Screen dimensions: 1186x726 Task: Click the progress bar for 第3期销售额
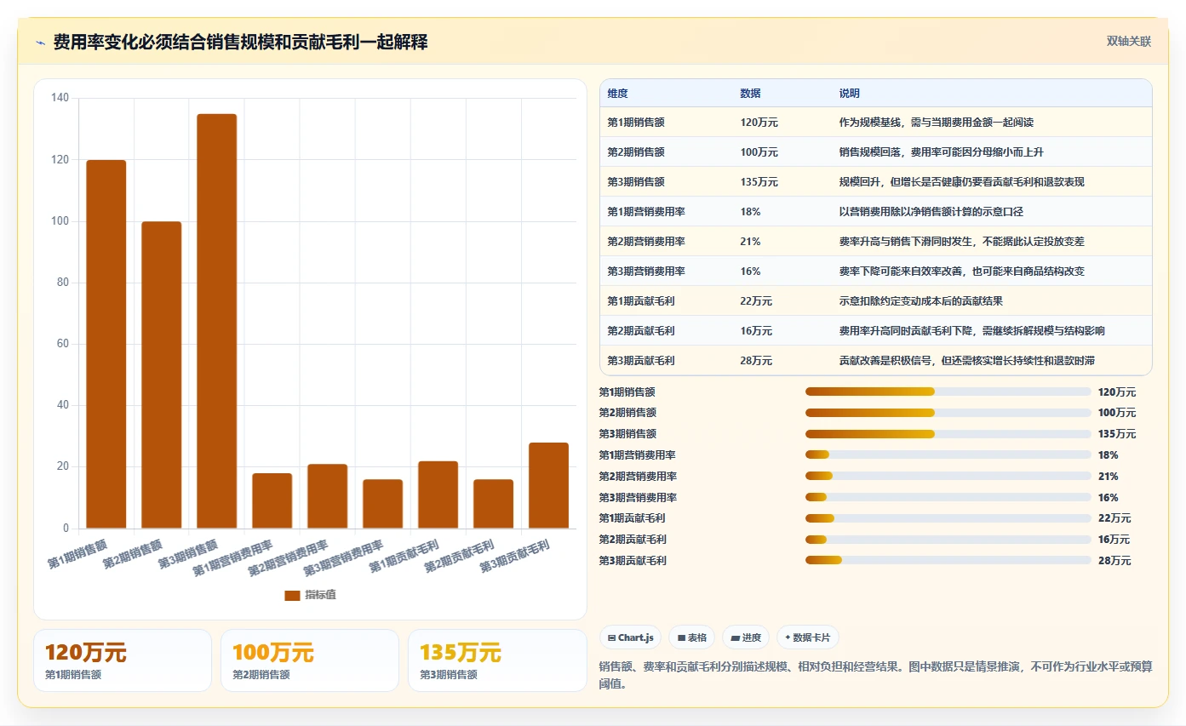pos(948,434)
